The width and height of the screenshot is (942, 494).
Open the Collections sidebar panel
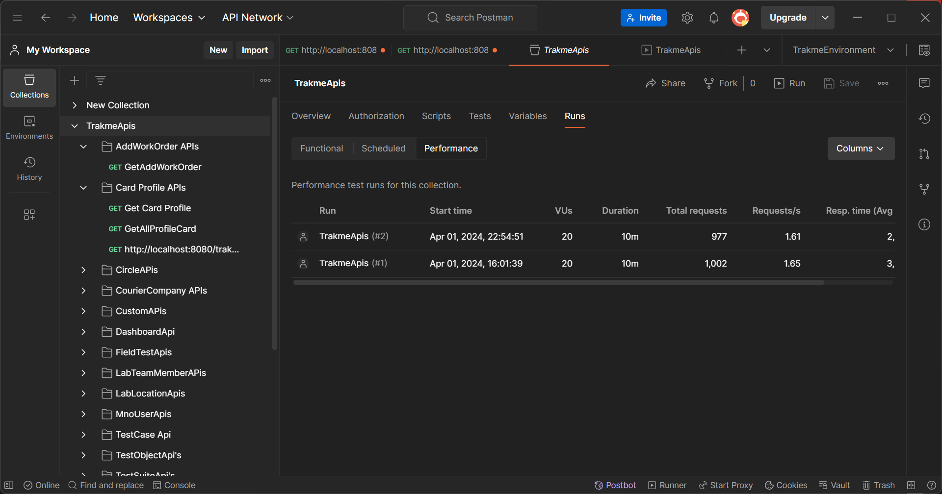coord(29,87)
